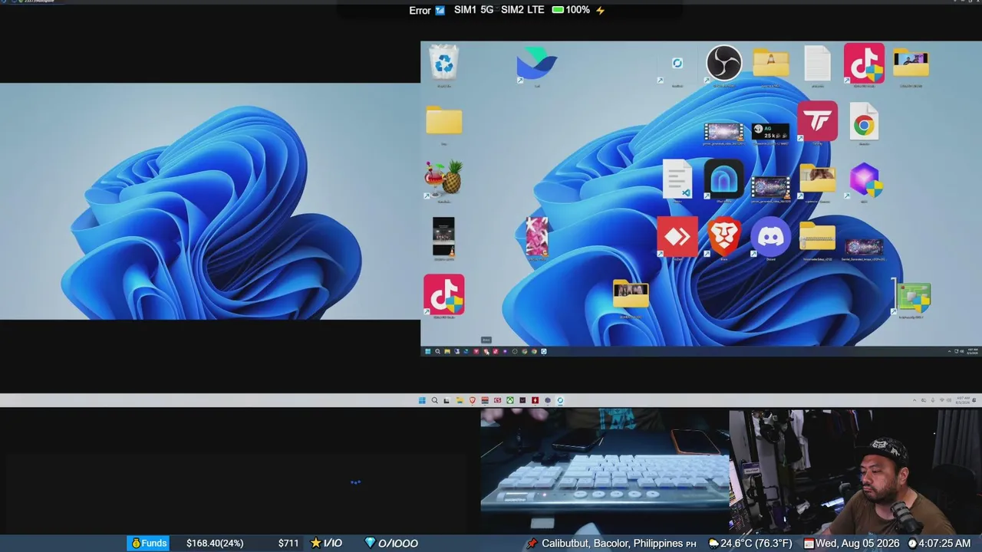Select the plain yellow folder in left column
The height and width of the screenshot is (552, 982).
[443, 120]
